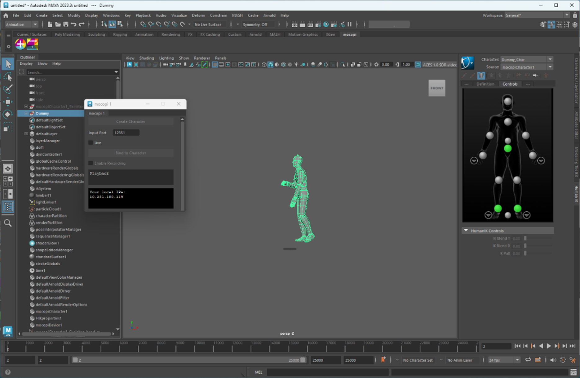
Task: Collapse the HumanIK Controls section
Action: tap(466, 231)
